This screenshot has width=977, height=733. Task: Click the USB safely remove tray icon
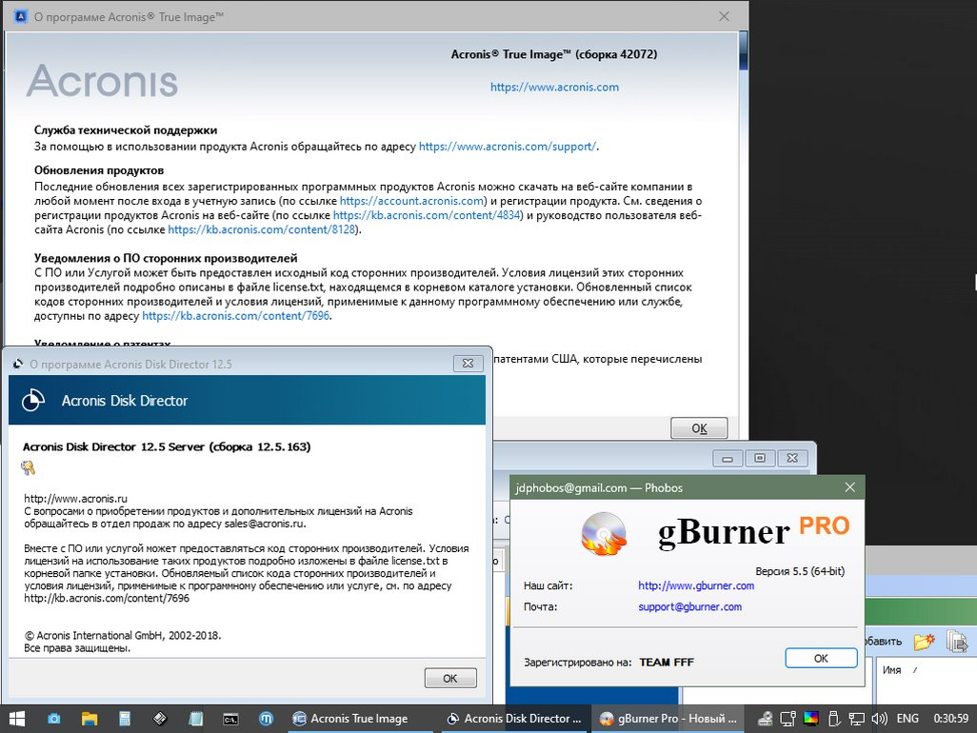pyautogui.click(x=834, y=719)
